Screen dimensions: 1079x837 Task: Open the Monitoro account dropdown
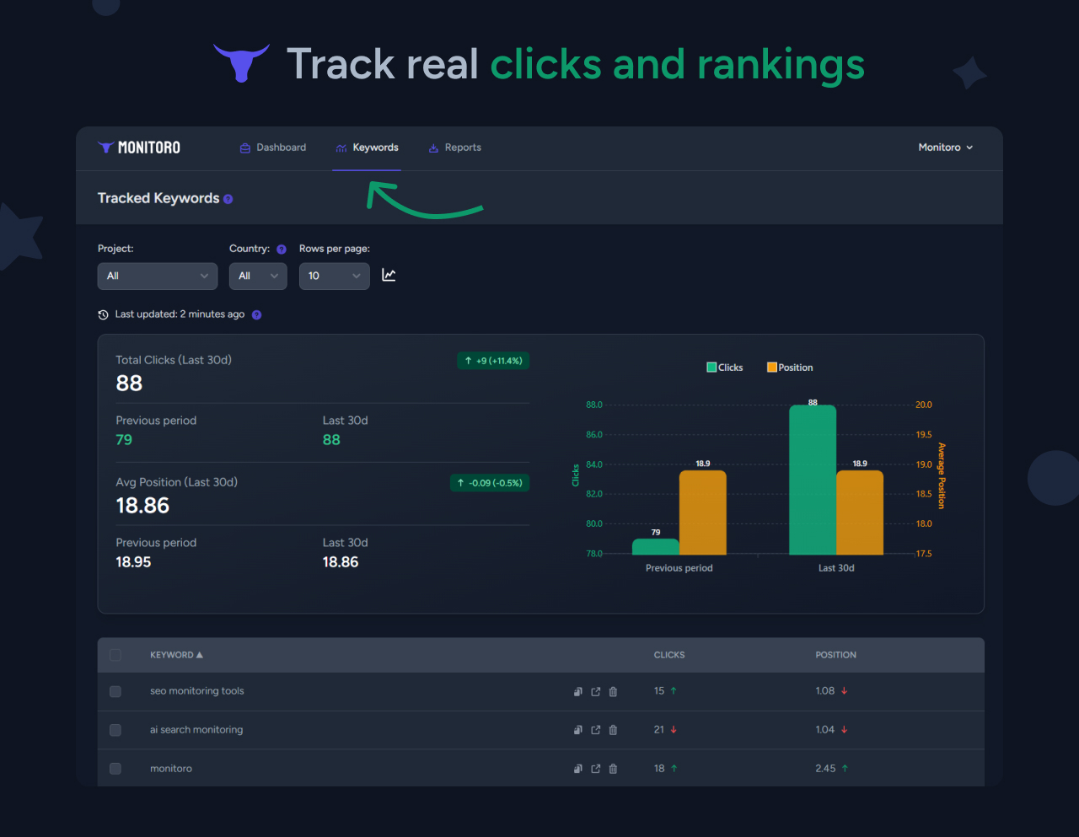[945, 147]
